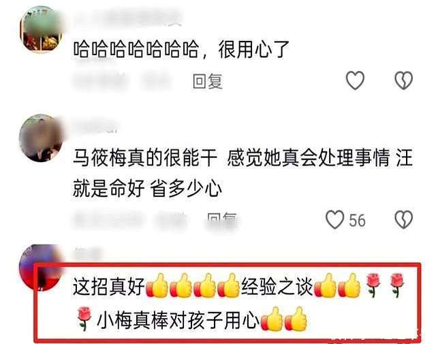This screenshot has height=344, width=436.
Task: Click the 56 like count
Action: pyautogui.click(x=357, y=220)
